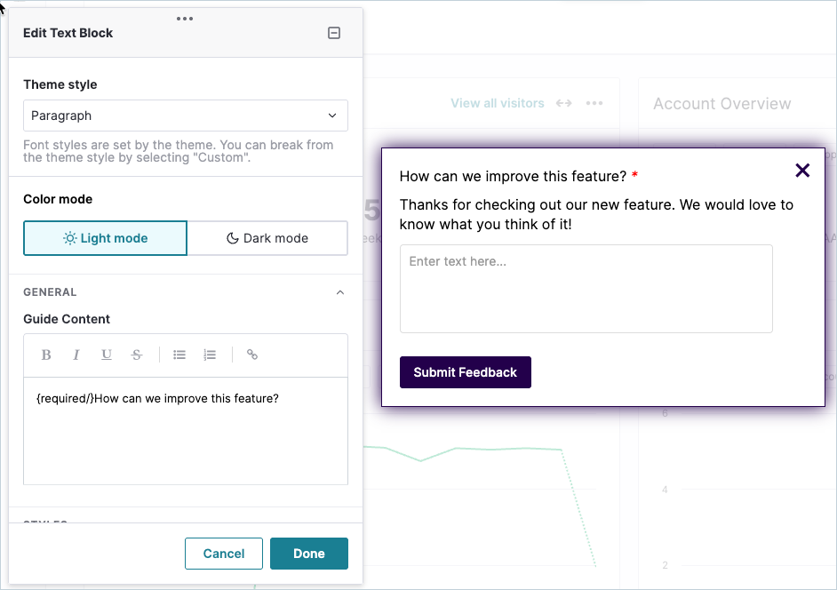
Task: Apply bold formatting in Guide Content toolbar
Action: point(46,355)
